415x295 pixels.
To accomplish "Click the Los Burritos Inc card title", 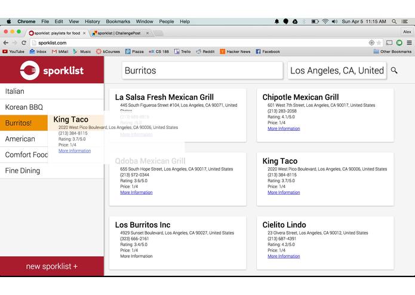I will coord(143,225).
